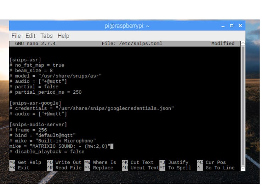Image resolution: width=262 pixels, height=187 pixels.
Task: Click the ^U Uncut Text shortcut
Action: pos(141,168)
